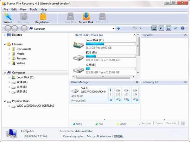
Task: Close the Drive Manager panel
Action: [x=137, y=82]
